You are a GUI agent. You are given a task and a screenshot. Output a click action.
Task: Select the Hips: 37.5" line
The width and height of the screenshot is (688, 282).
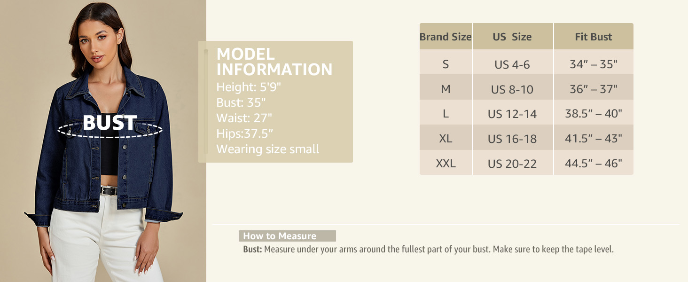pyautogui.click(x=245, y=133)
